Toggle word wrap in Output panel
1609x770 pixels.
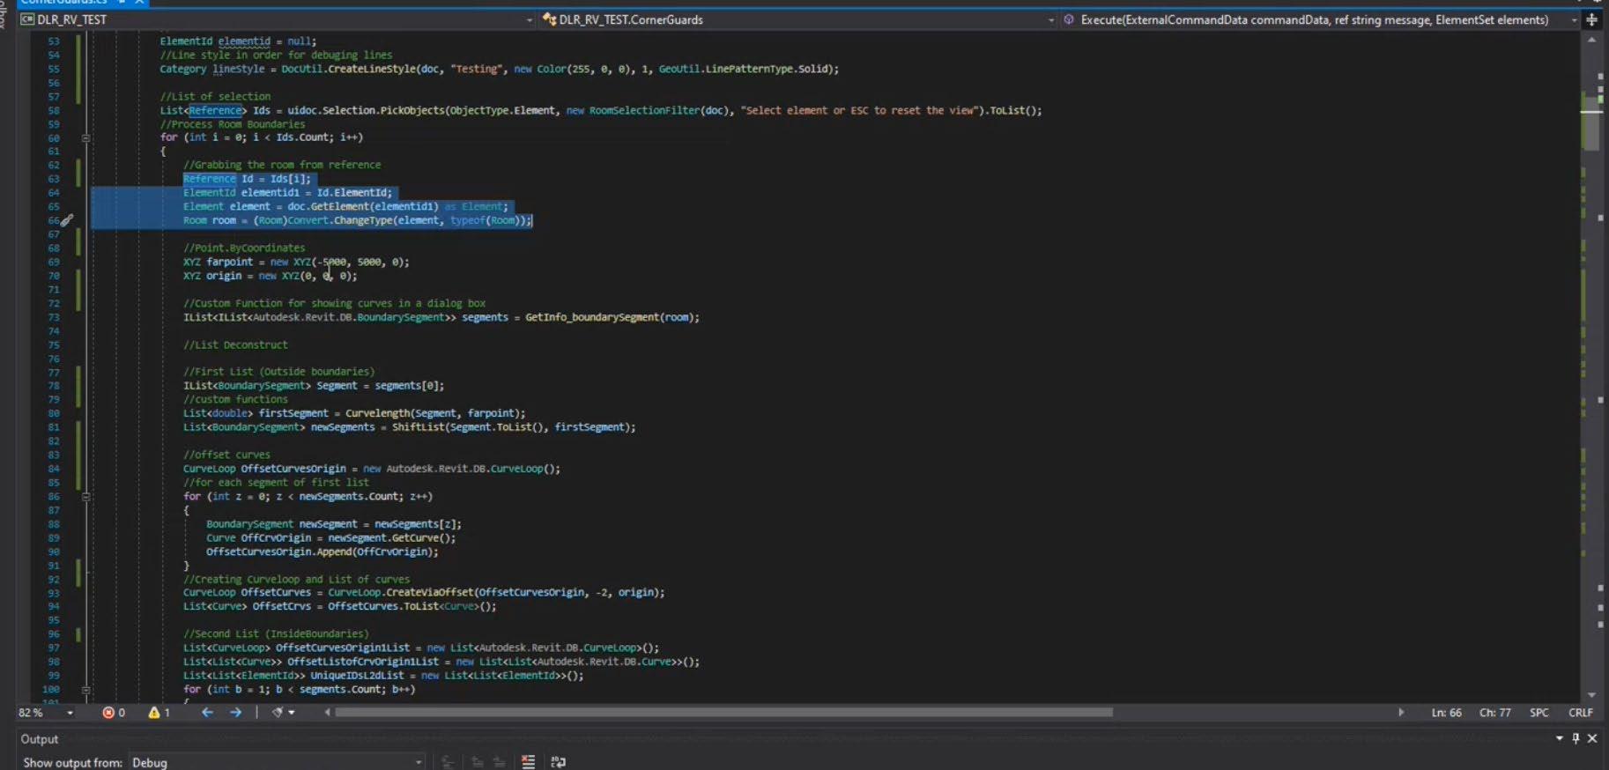click(558, 762)
